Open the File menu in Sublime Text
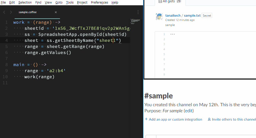The image size is (256, 138). 3,3
